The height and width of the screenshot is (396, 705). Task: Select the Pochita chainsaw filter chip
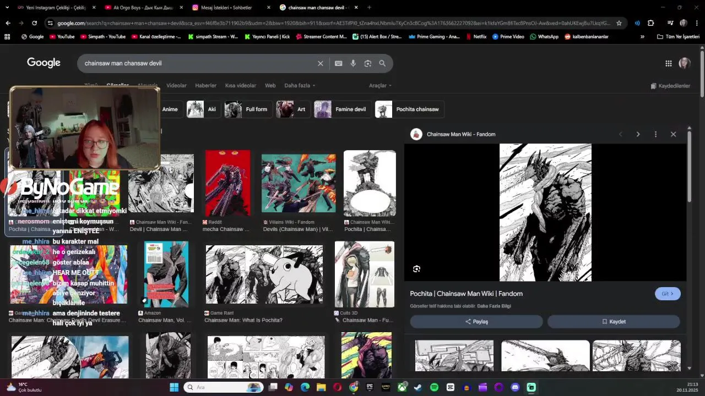click(409, 109)
